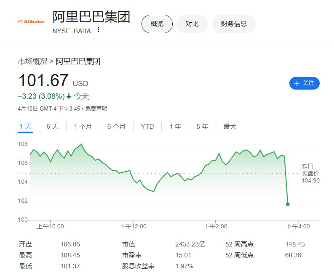The height and width of the screenshot is (278, 334).
Task: Select the 概览 tab button
Action: (157, 24)
